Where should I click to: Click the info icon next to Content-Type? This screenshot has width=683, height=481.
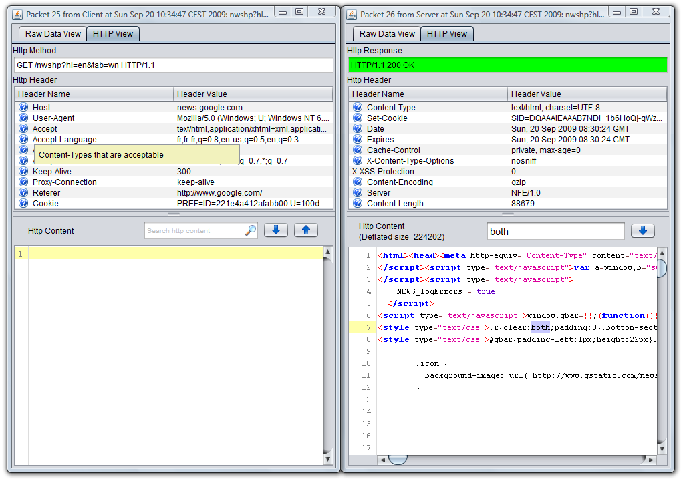(358, 107)
